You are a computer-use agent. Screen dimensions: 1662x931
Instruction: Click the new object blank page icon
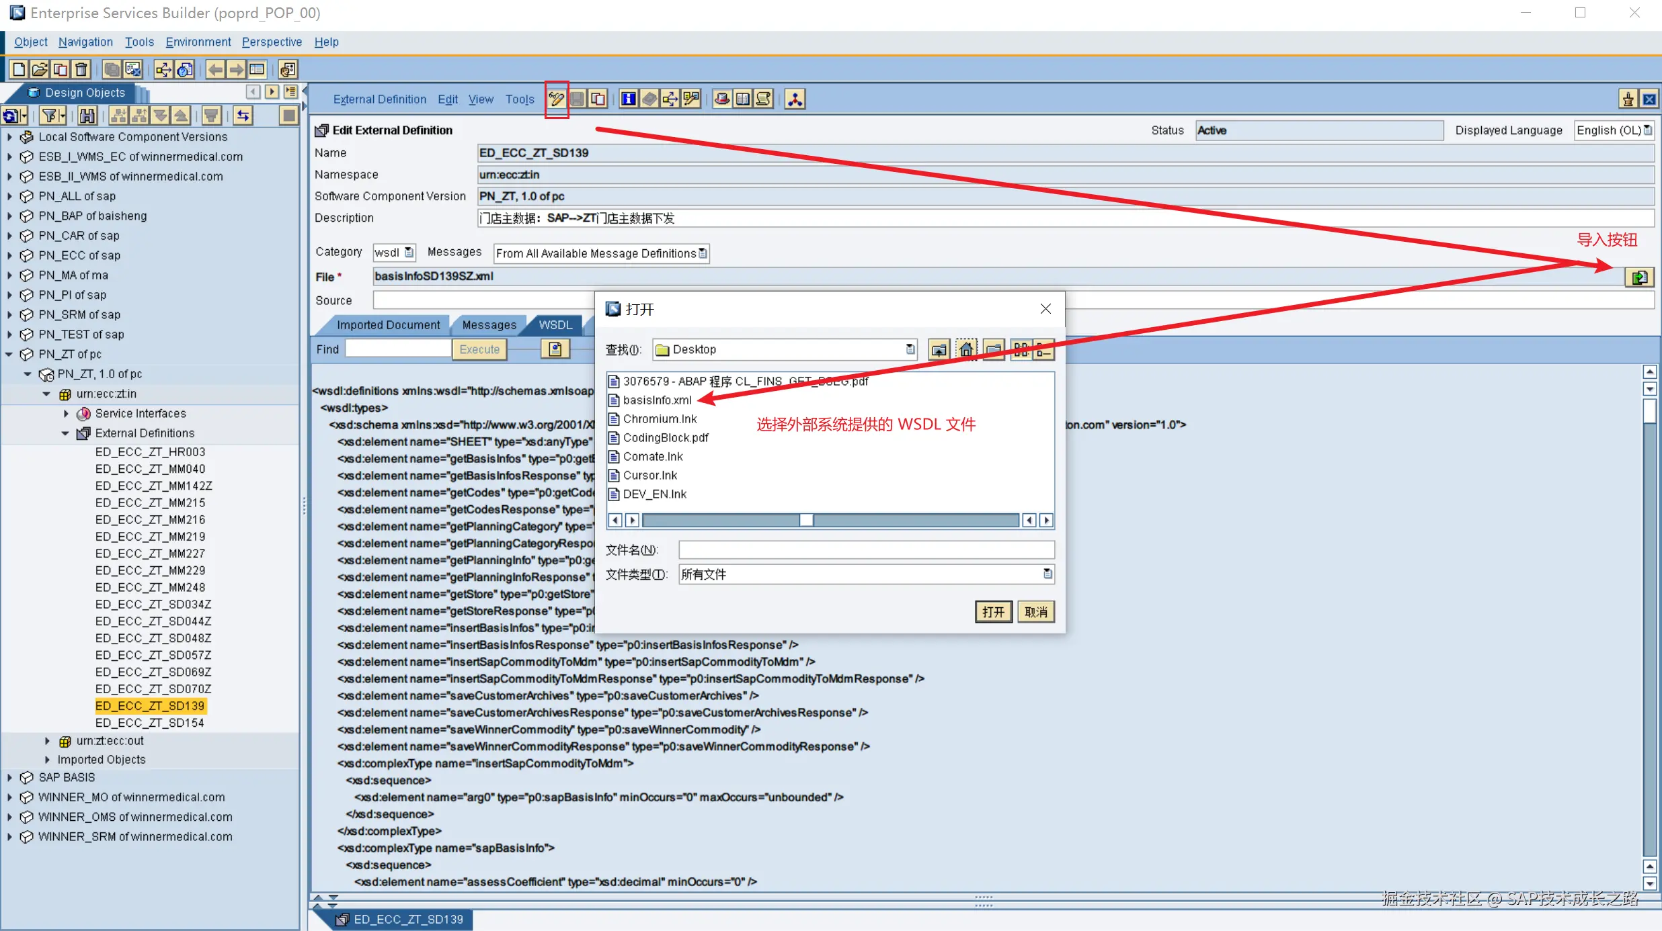point(19,69)
